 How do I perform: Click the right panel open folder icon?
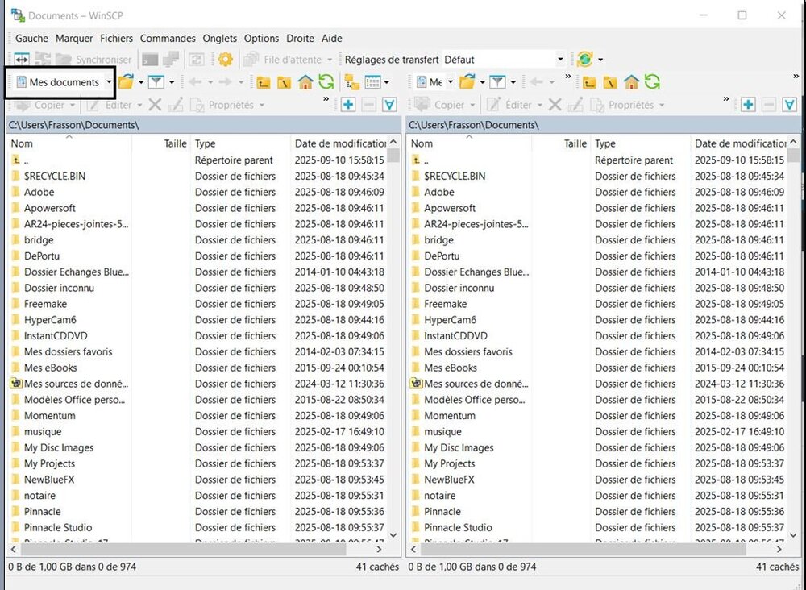467,82
